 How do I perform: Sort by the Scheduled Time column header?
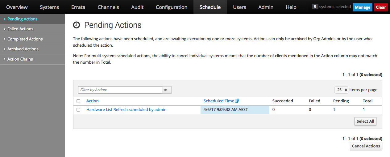click(219, 101)
